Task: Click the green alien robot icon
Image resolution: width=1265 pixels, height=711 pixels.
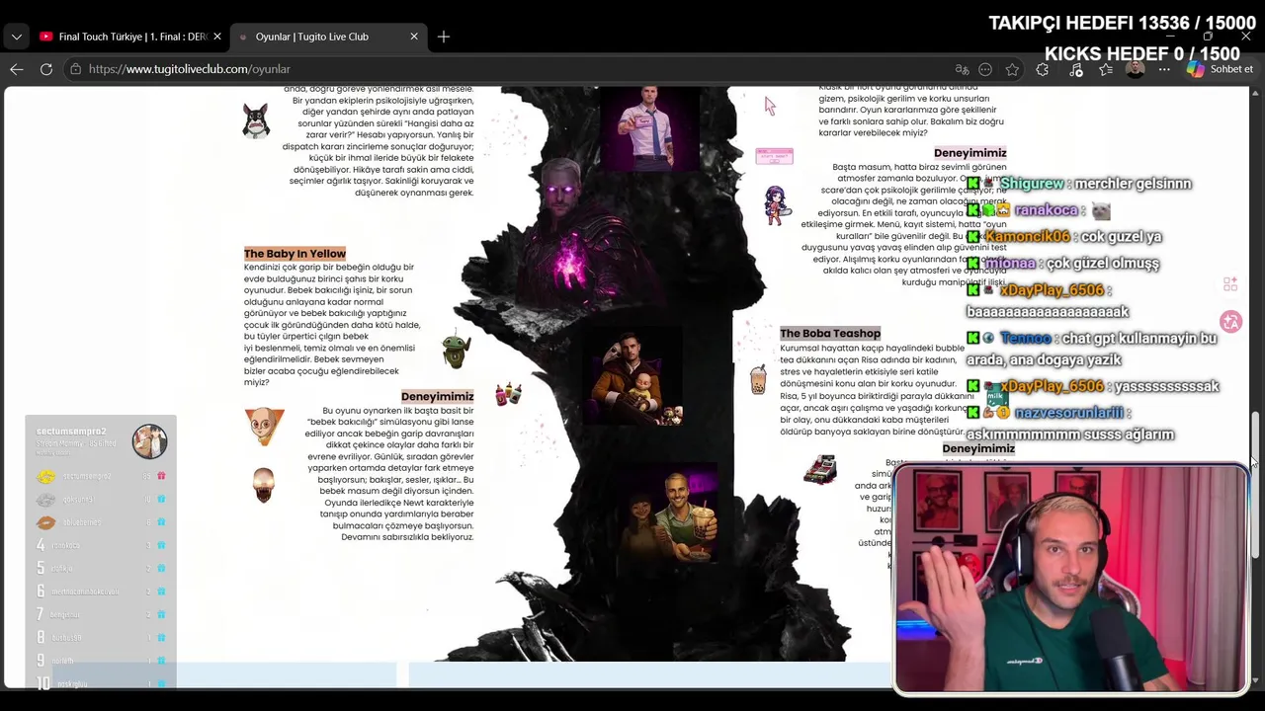Action: point(456,348)
